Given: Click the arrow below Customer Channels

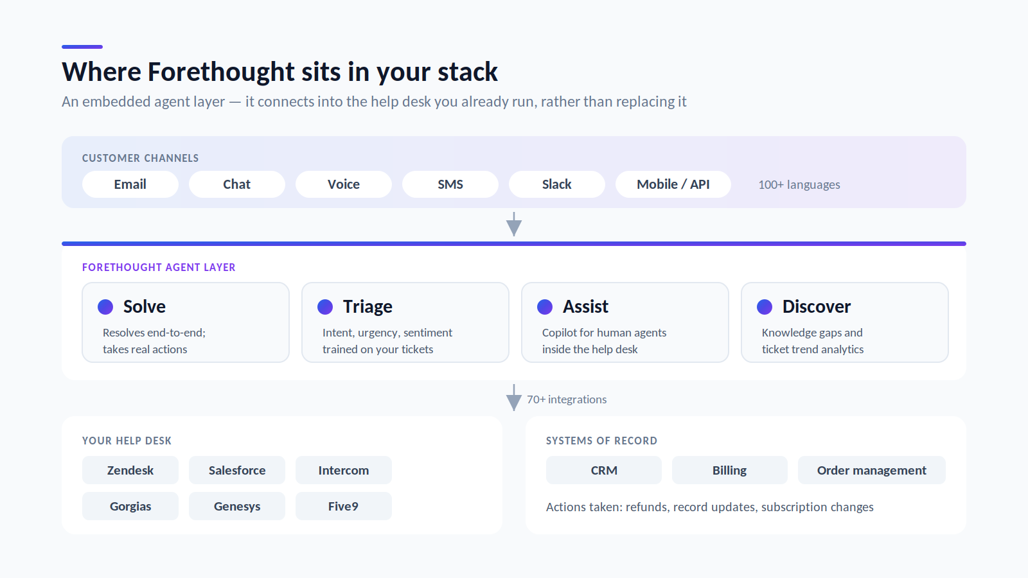Looking at the screenshot, I should click(x=514, y=224).
